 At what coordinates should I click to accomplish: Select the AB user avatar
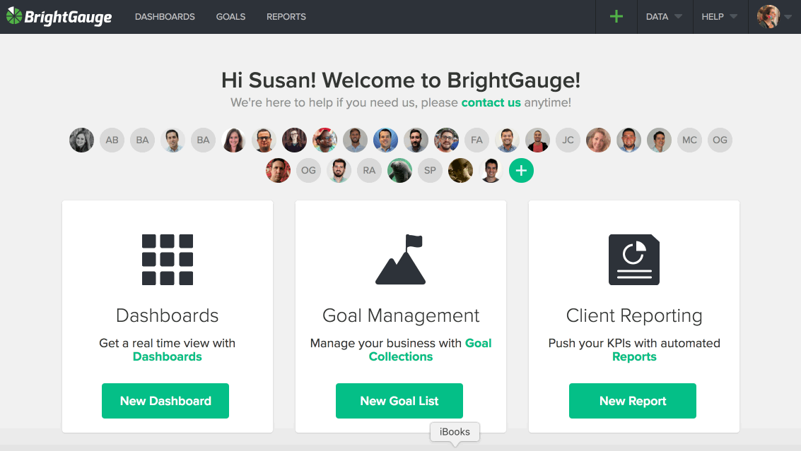112,140
